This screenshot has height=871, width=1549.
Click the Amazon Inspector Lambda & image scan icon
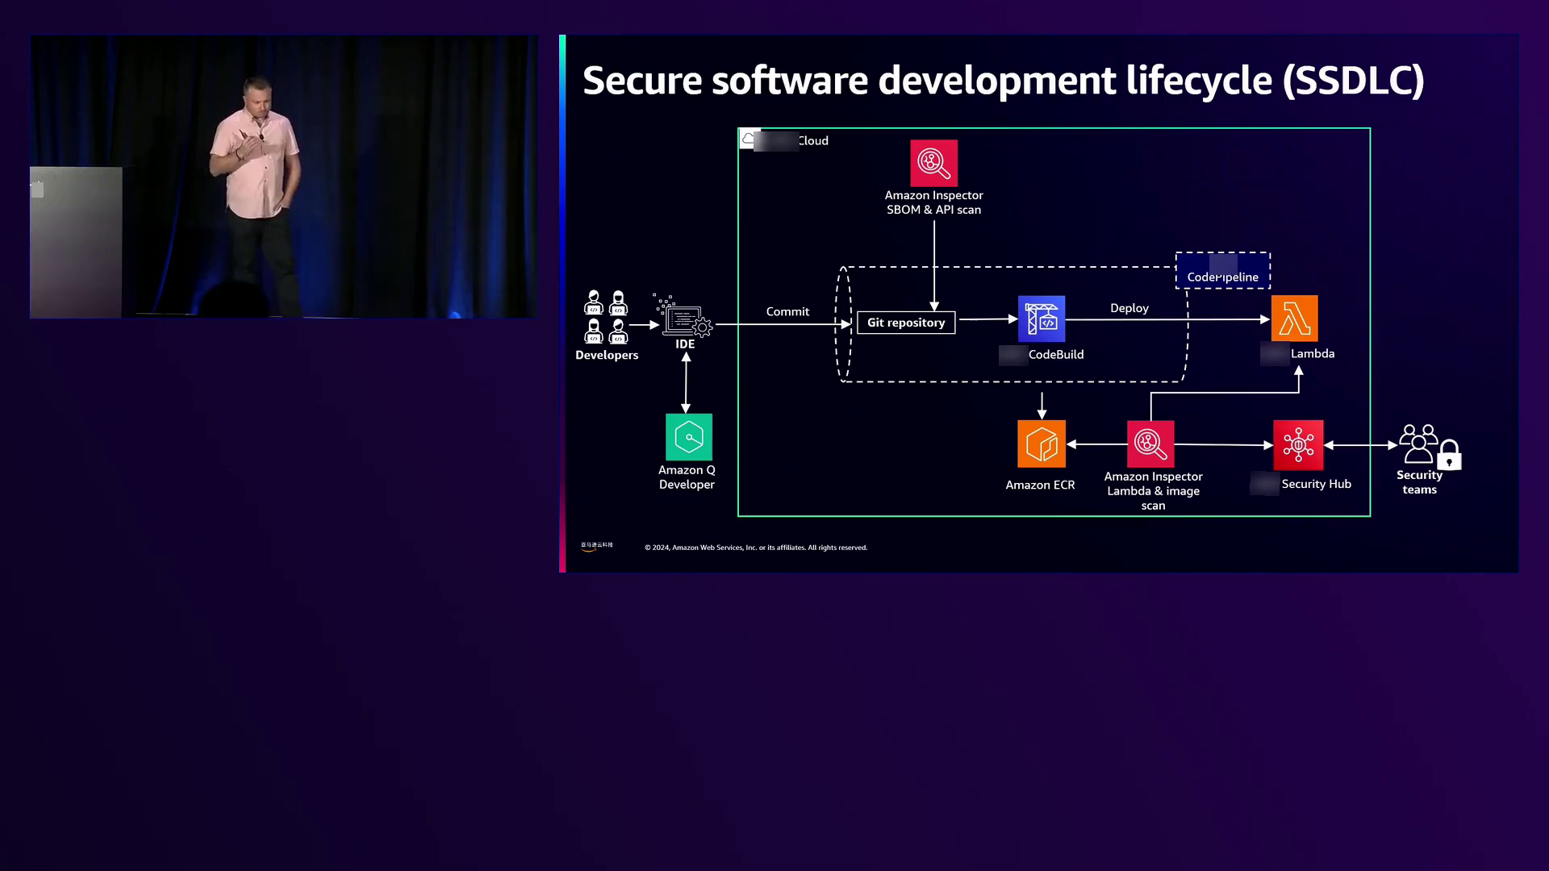1150,444
